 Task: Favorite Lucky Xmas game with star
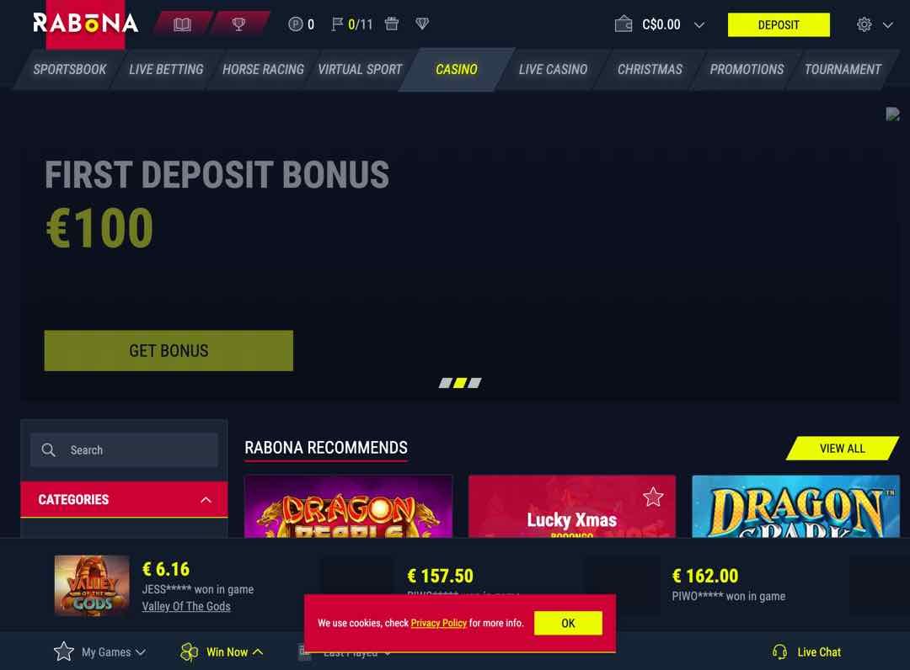[x=653, y=497]
